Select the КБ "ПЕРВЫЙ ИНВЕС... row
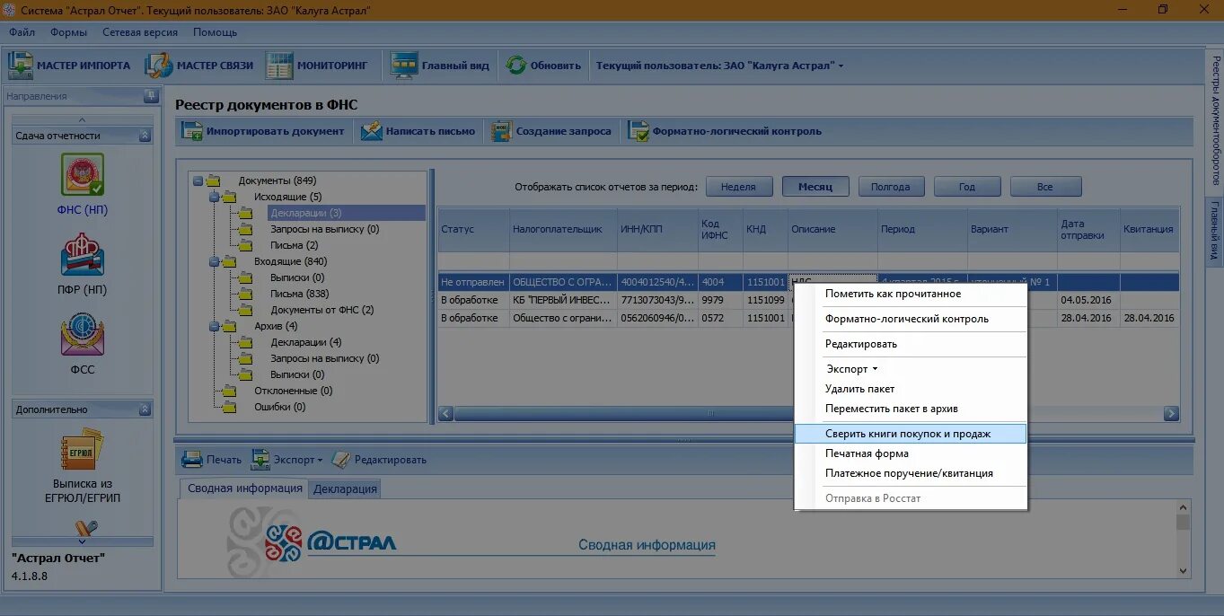The width and height of the screenshot is (1224, 616). 808,300
